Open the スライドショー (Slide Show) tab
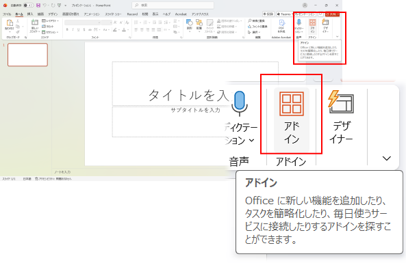 pos(113,14)
